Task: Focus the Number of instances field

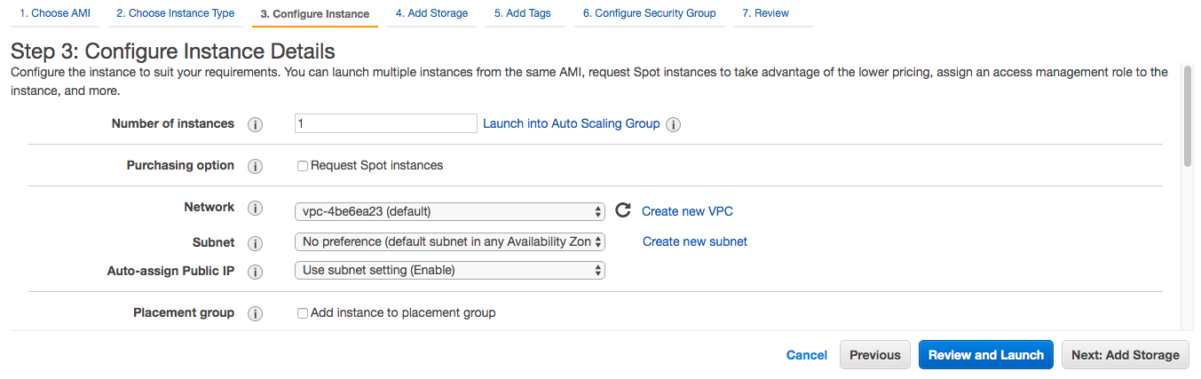Action: click(x=386, y=123)
